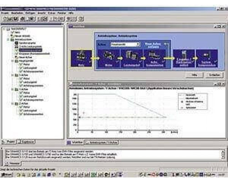Open the Achs-Komponenten workflow step
Viewport: 228px width, 182px height.
pos(155,59)
